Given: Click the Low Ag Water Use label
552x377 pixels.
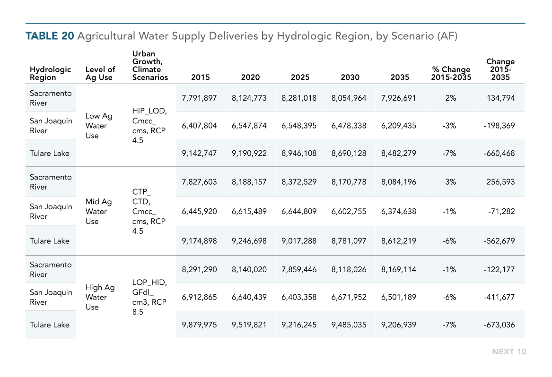Looking at the screenshot, I should pos(99,126).
